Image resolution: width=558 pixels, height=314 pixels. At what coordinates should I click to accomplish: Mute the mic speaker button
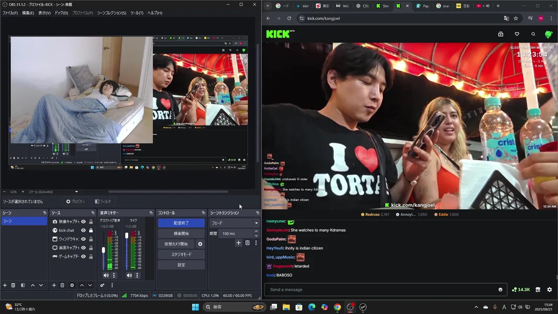[129, 275]
